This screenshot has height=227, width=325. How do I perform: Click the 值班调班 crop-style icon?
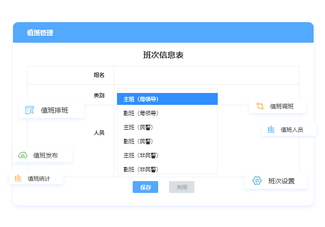(x=260, y=106)
